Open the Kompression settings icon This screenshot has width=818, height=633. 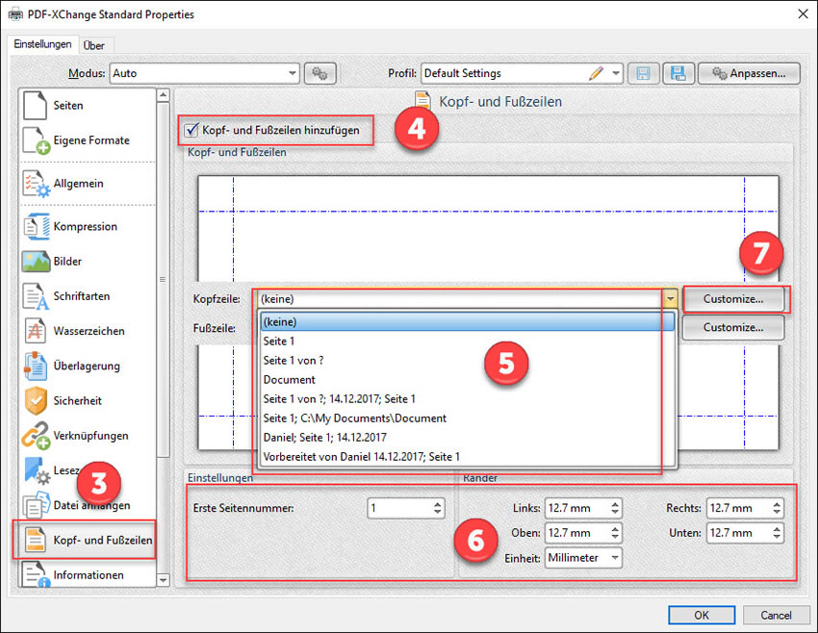[x=36, y=226]
